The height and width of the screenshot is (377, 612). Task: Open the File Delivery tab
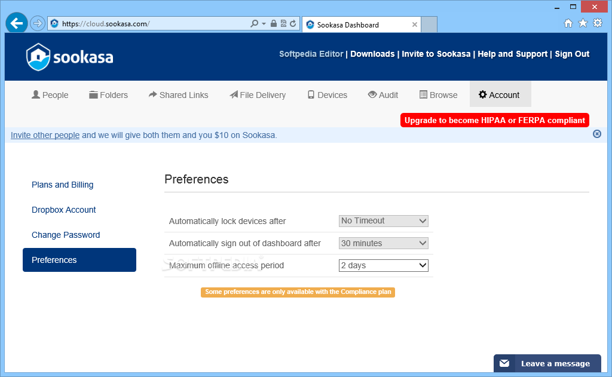point(258,95)
